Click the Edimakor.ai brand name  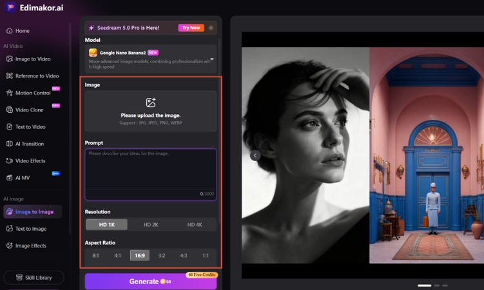tap(41, 7)
